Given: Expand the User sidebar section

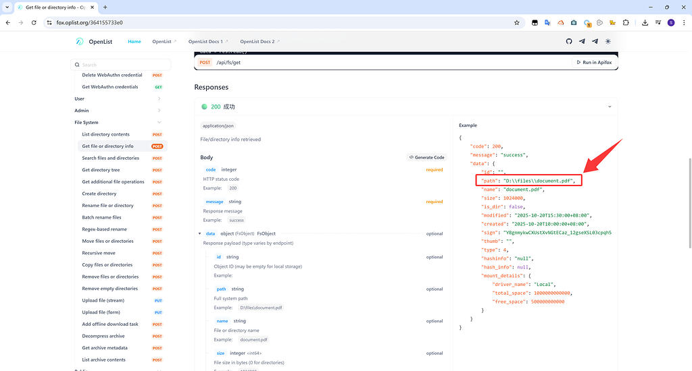Looking at the screenshot, I should click(x=118, y=98).
